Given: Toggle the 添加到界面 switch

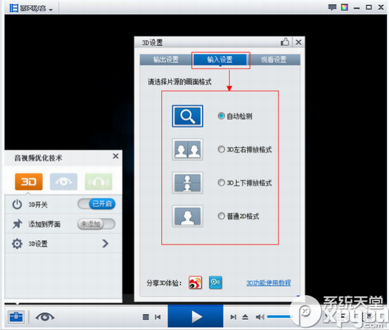Looking at the screenshot, I should pos(97,224).
